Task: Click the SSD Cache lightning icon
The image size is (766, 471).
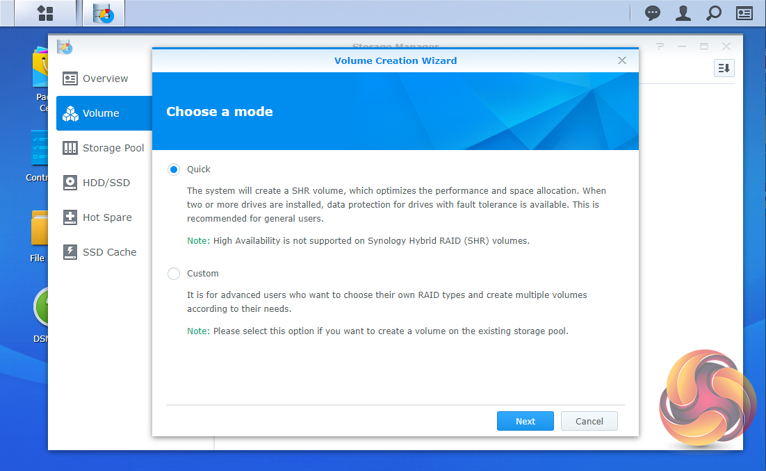Action: tap(70, 252)
